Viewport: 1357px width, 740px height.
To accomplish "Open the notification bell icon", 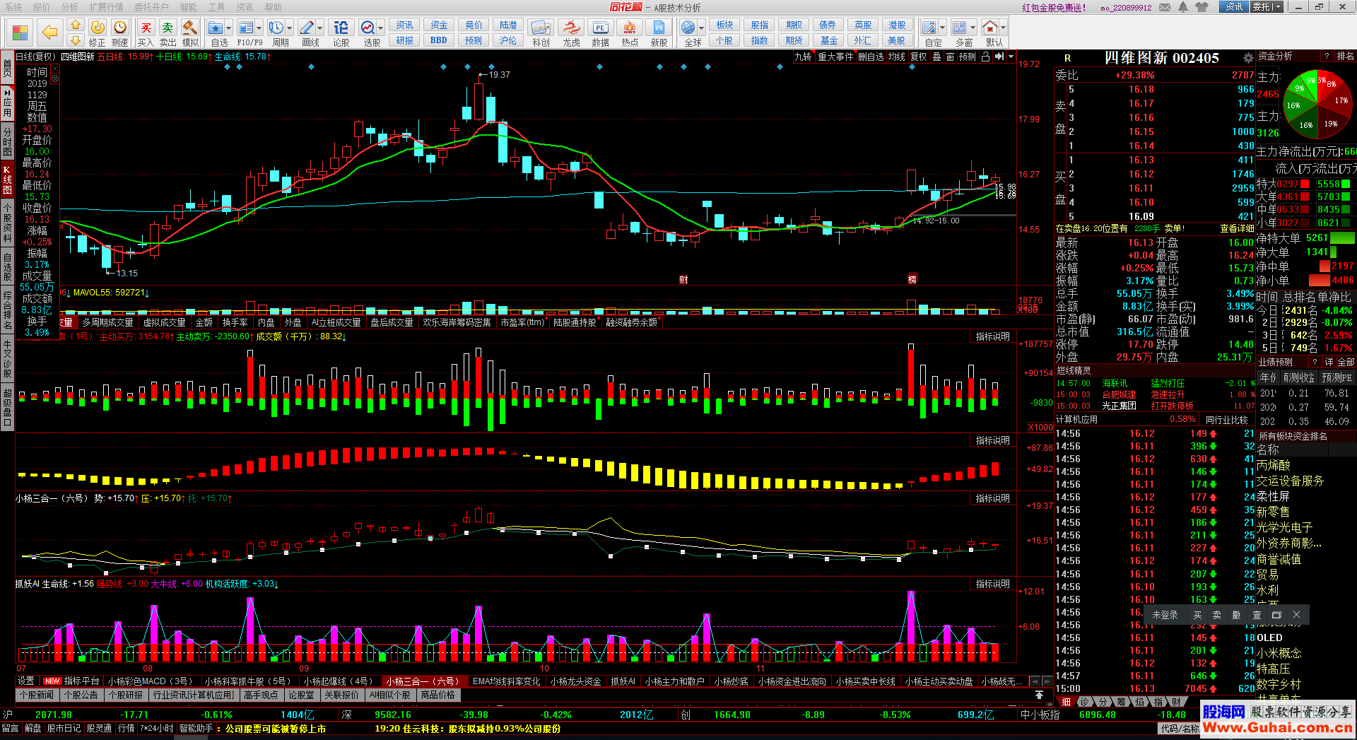I will coord(1183,7).
